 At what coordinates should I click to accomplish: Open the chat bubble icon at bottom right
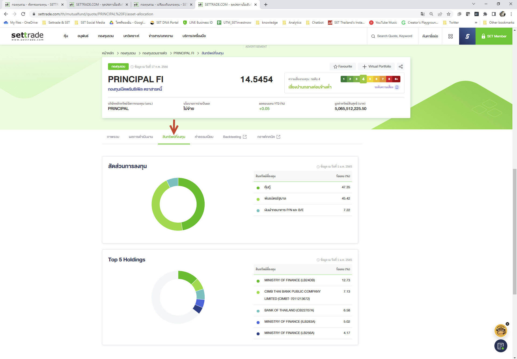[x=501, y=346]
